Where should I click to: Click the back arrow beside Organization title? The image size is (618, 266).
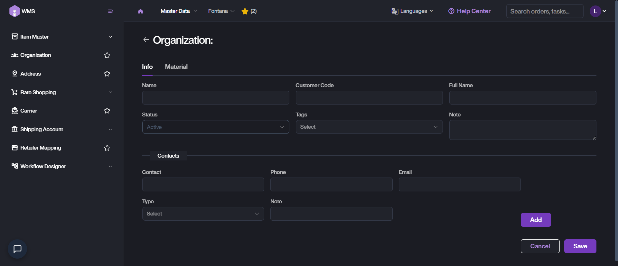click(146, 40)
